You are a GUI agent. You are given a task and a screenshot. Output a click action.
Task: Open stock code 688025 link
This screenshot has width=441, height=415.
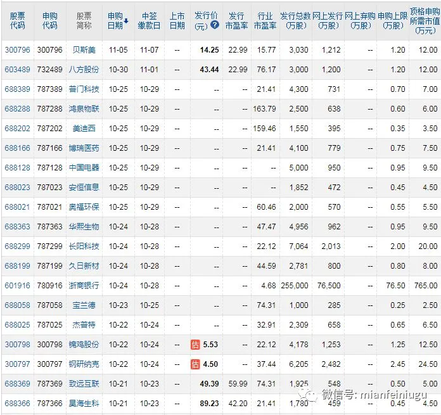click(17, 325)
